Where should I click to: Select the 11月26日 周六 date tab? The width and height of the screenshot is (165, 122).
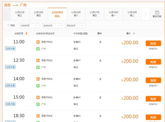[76, 14]
